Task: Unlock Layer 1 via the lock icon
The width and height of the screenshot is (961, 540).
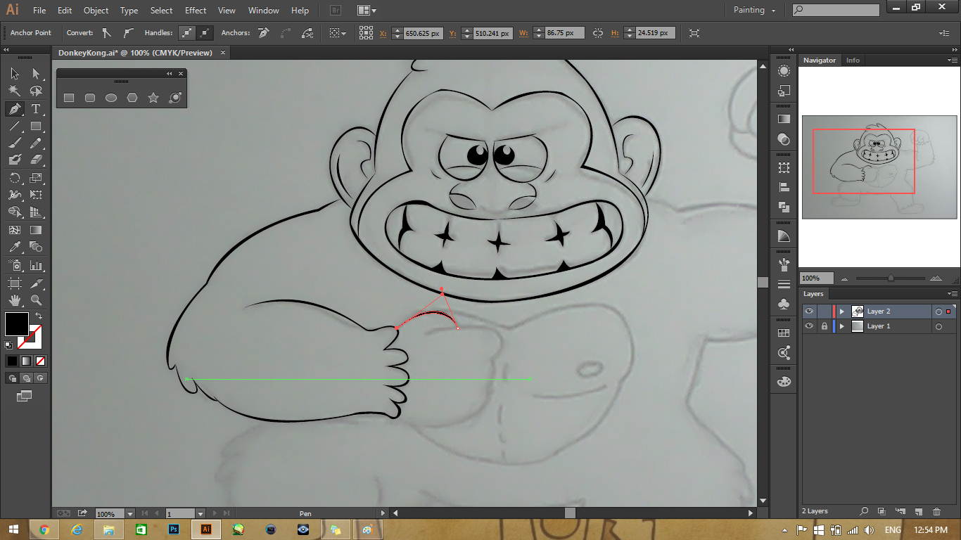Action: coord(824,326)
